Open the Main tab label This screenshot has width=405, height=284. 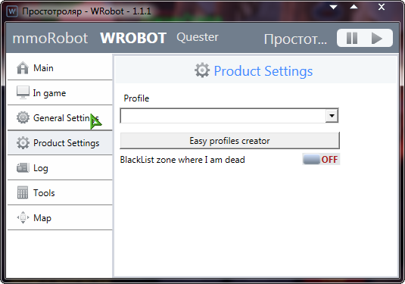click(43, 68)
